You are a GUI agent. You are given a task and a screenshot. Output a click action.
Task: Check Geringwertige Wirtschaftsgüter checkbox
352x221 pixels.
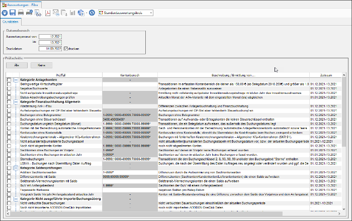click(x=9, y=84)
